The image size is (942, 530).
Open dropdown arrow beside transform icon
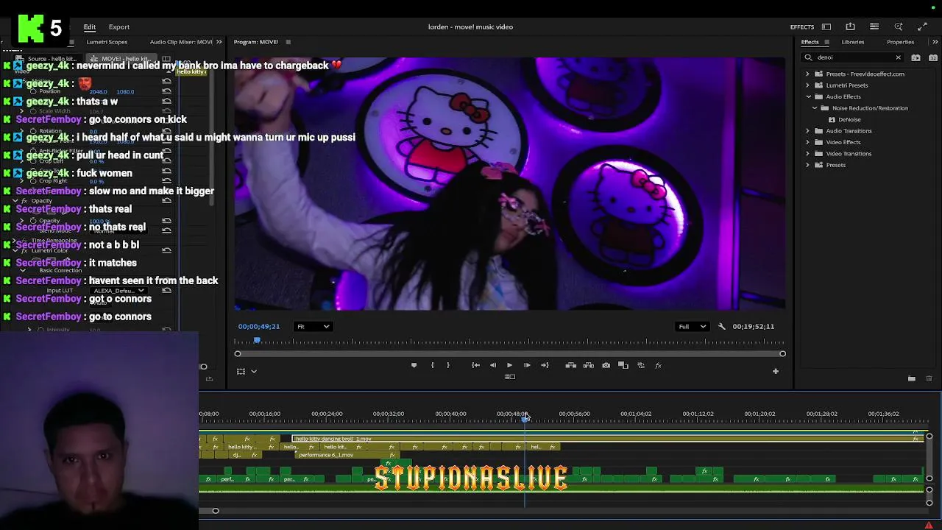click(x=254, y=371)
